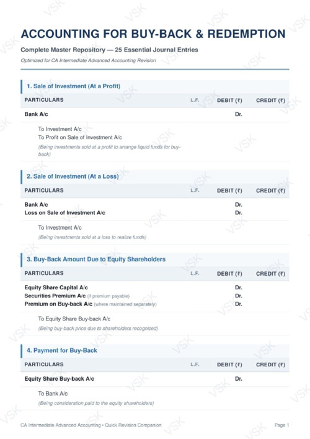Click the section heading Sale of Investment (At a Loss)
Screen dimensions: 310x439
pyautogui.click(x=73, y=176)
